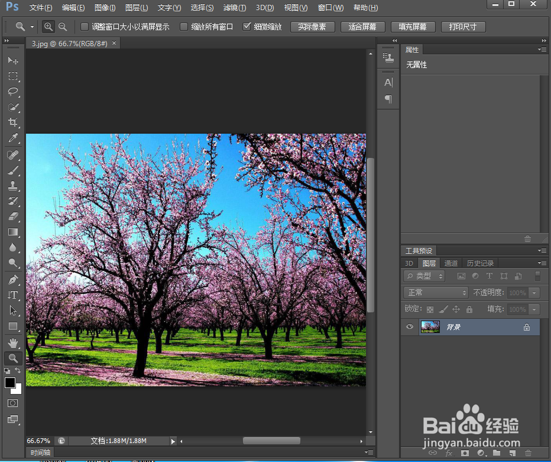Viewport: 551px width, 462px height.
Task: Select the Eyedropper tool
Action: (x=13, y=138)
